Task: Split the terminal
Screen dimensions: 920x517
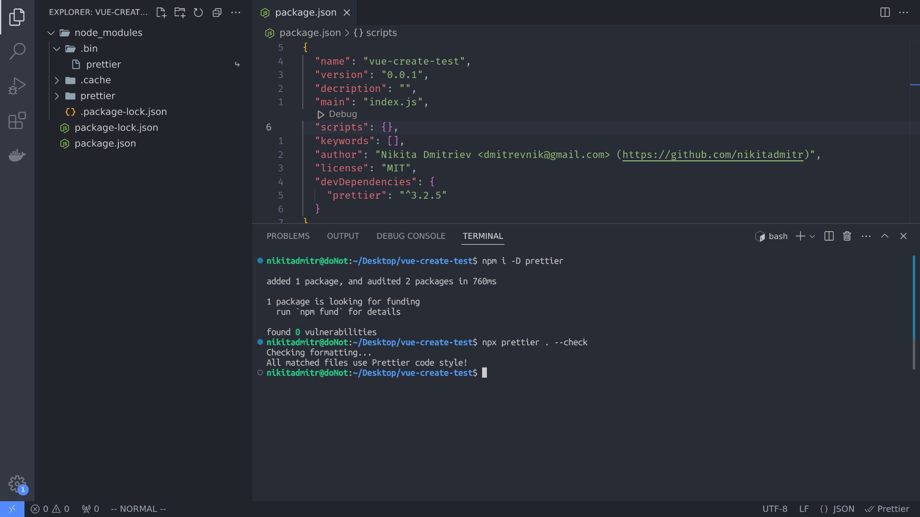Action: pos(828,236)
